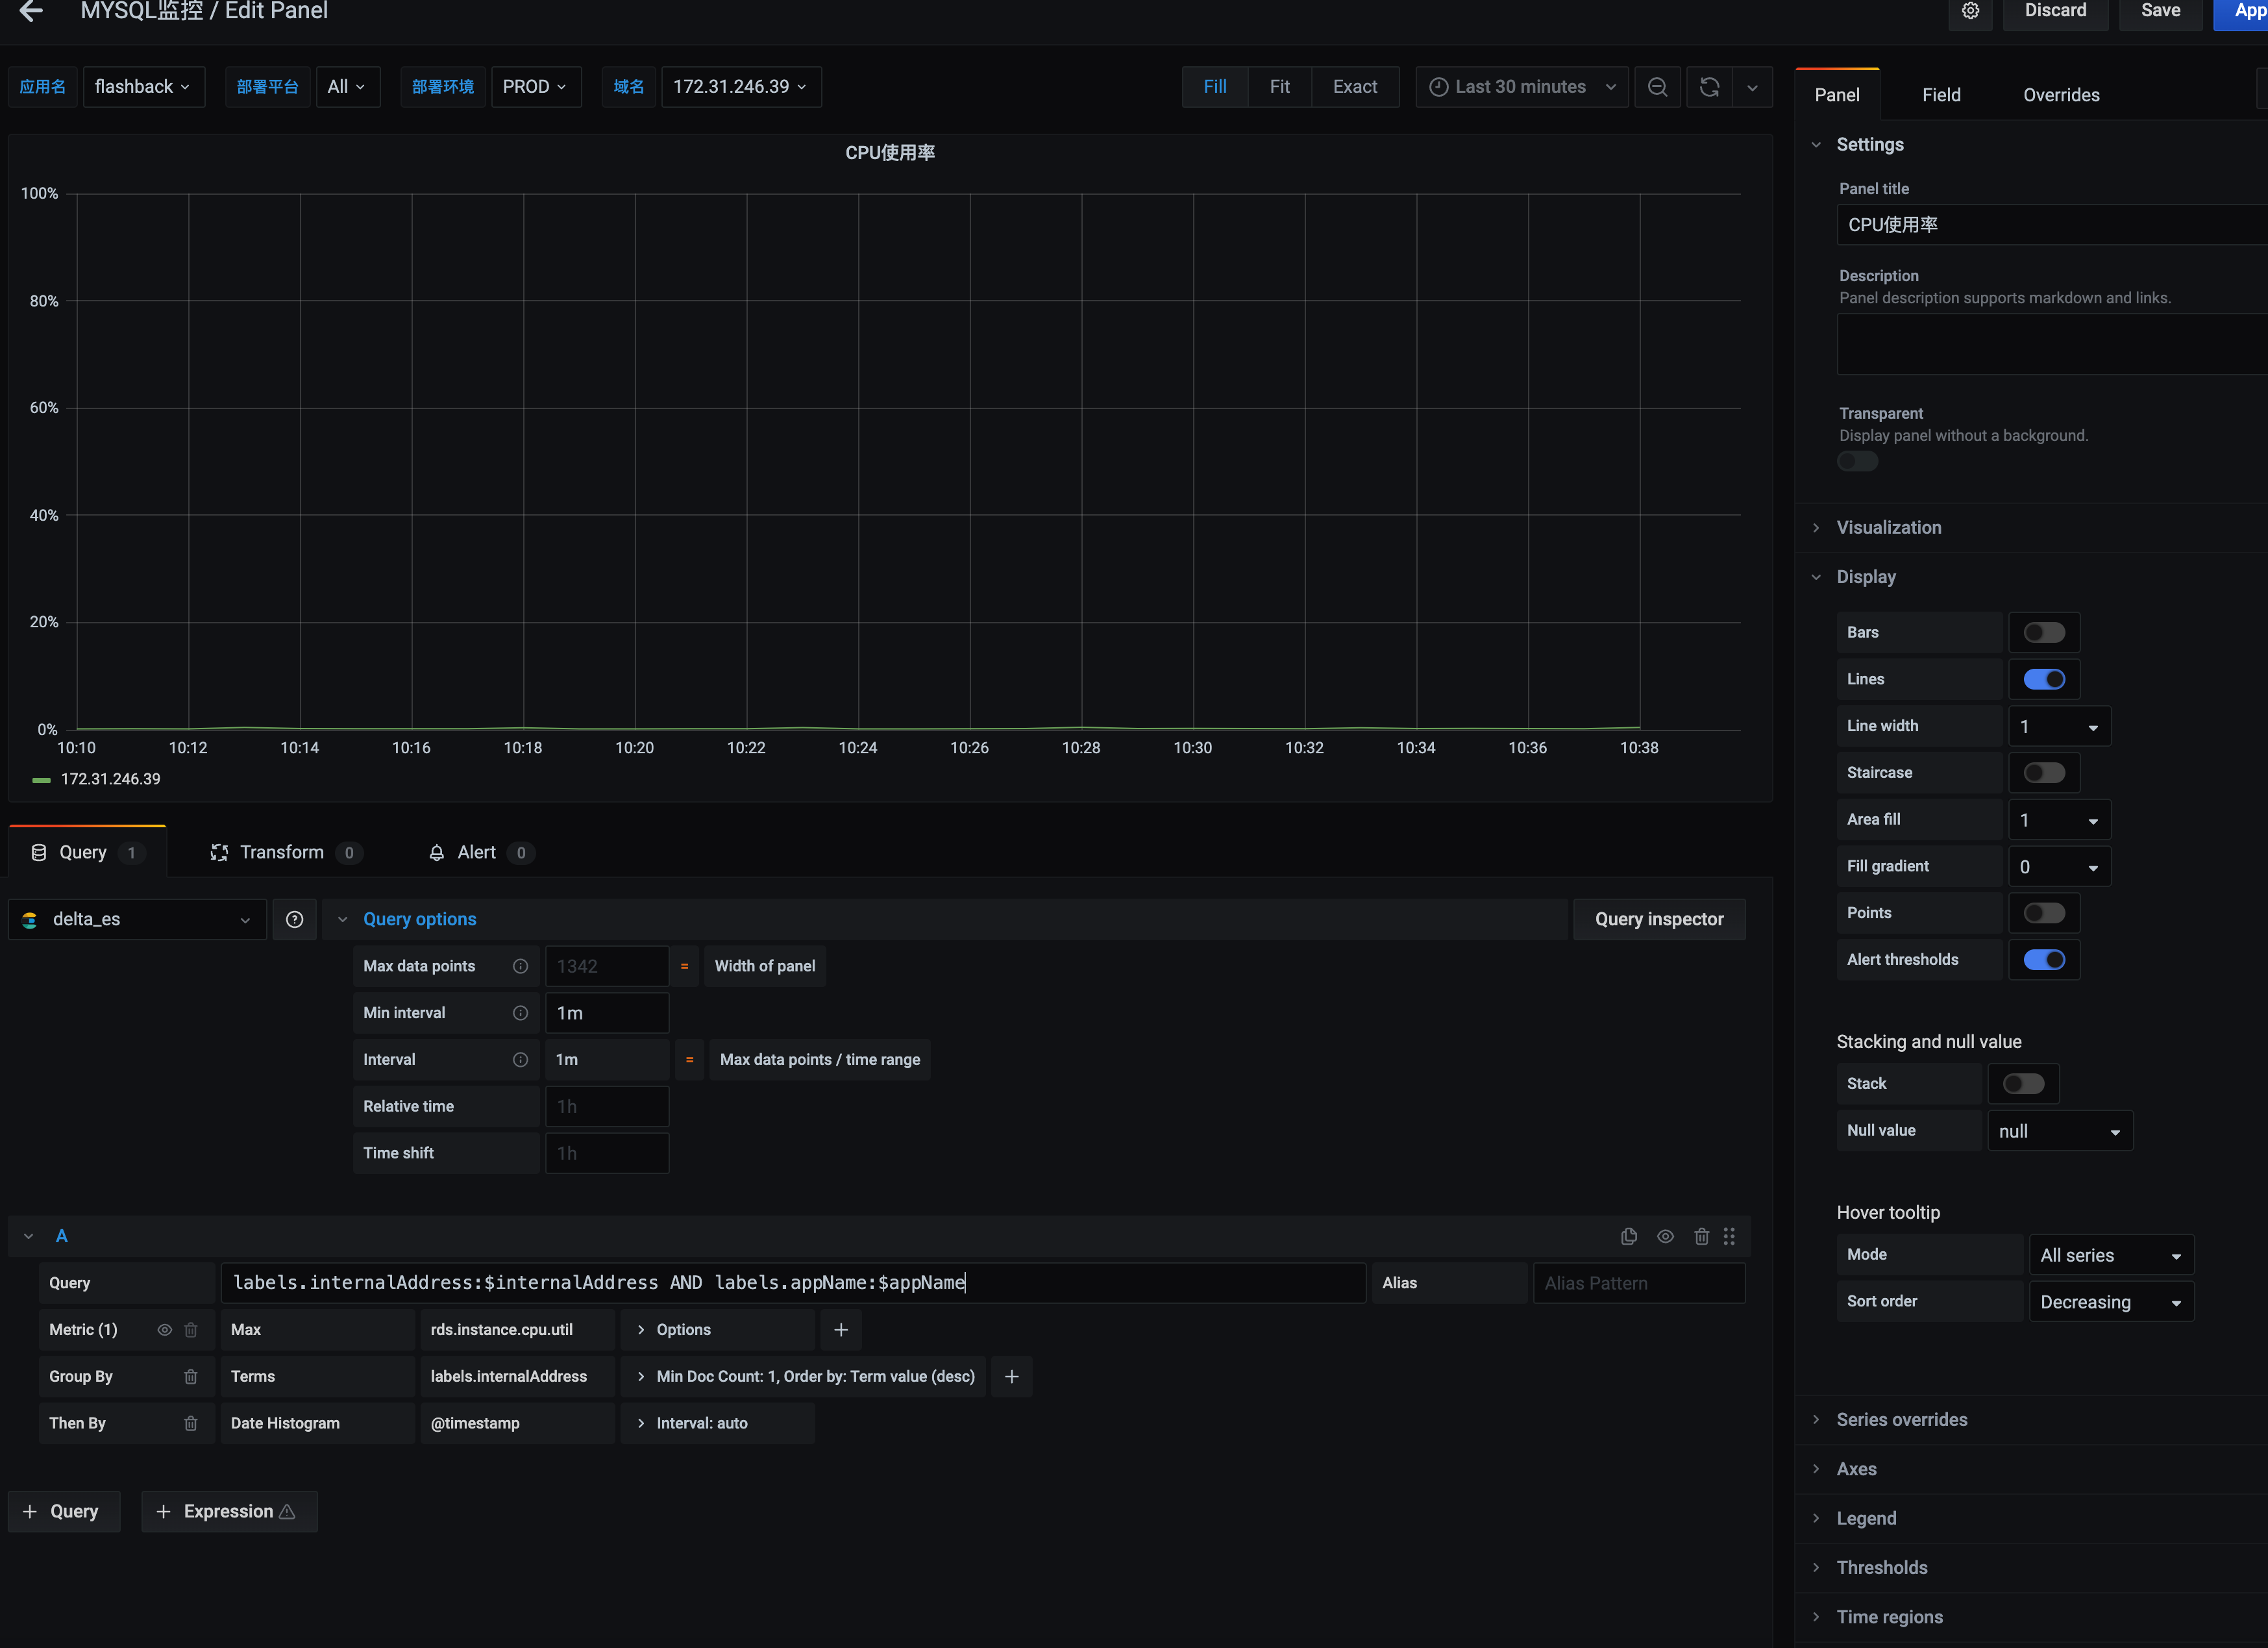Collapse the Display section

point(1865,577)
